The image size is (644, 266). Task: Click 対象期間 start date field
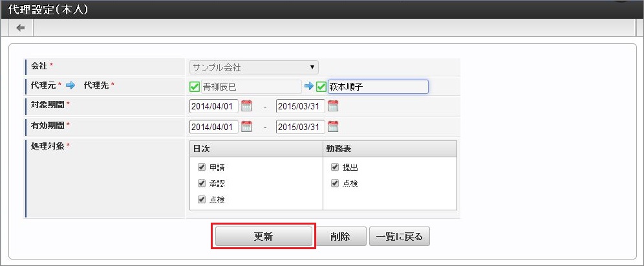tap(214, 106)
